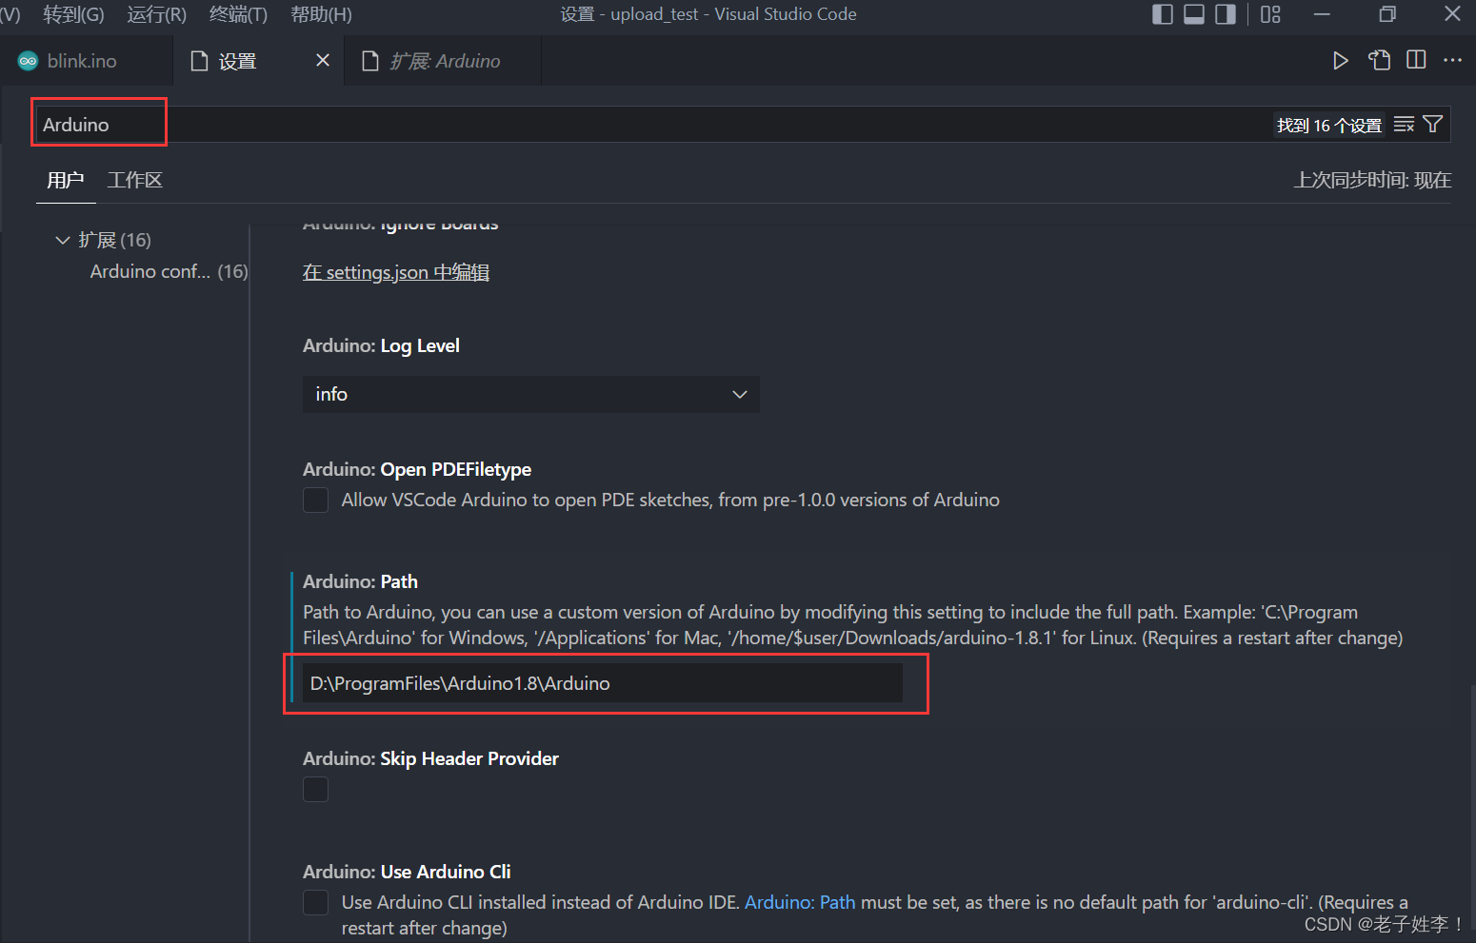Image resolution: width=1476 pixels, height=943 pixels.
Task: Open settings JSON file icon
Action: point(1379,60)
